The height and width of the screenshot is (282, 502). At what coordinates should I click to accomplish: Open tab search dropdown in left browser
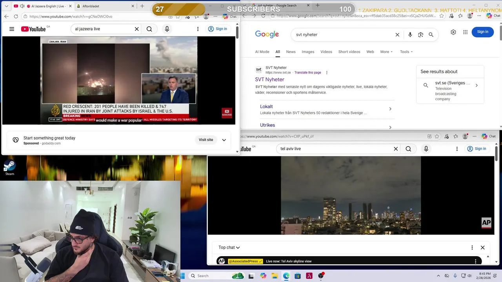pyautogui.click(x=6, y=6)
